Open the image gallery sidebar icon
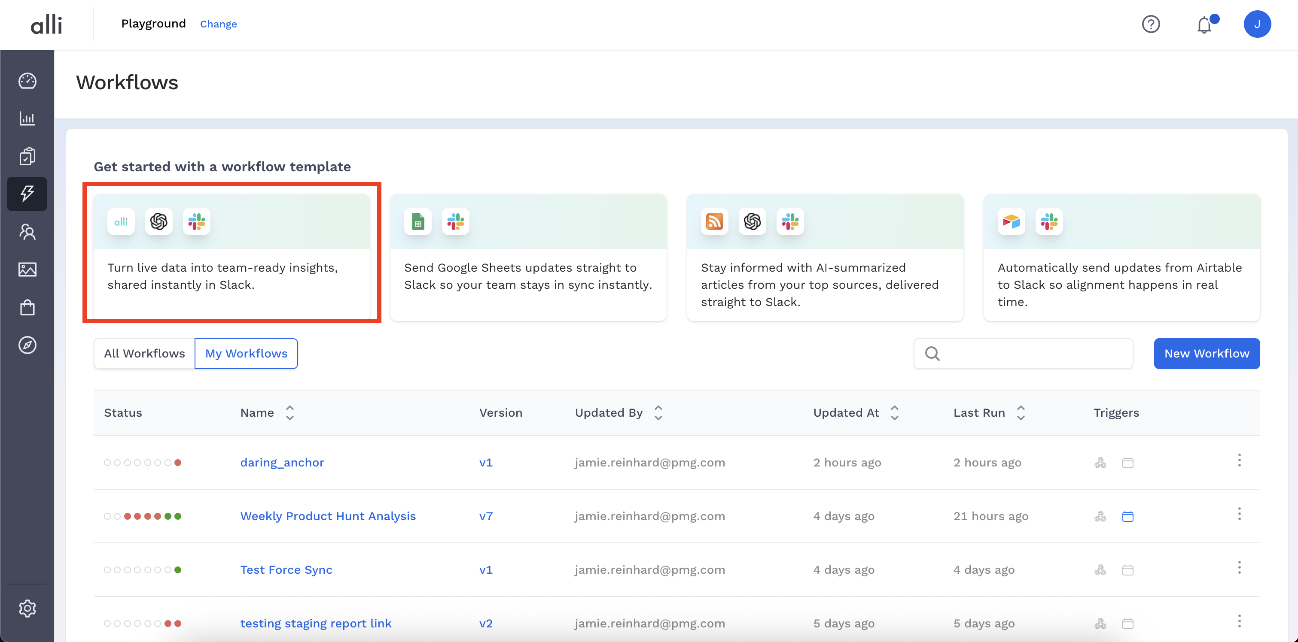Screen dimensions: 1298x642 [x=27, y=270]
